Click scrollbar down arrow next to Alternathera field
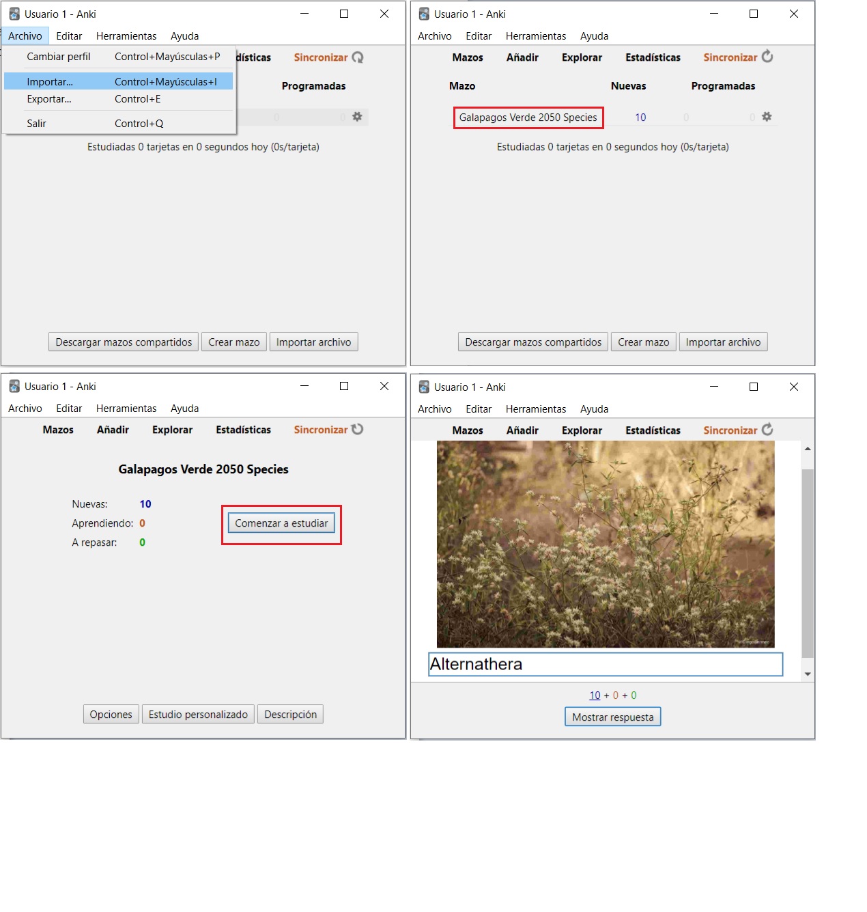 808,674
